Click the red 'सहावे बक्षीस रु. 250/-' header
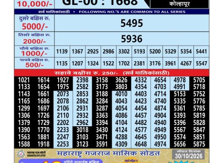This screenshot has width=218, height=163. tap(112, 73)
